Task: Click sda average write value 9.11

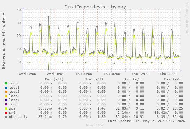Action: click(x=140, y=108)
